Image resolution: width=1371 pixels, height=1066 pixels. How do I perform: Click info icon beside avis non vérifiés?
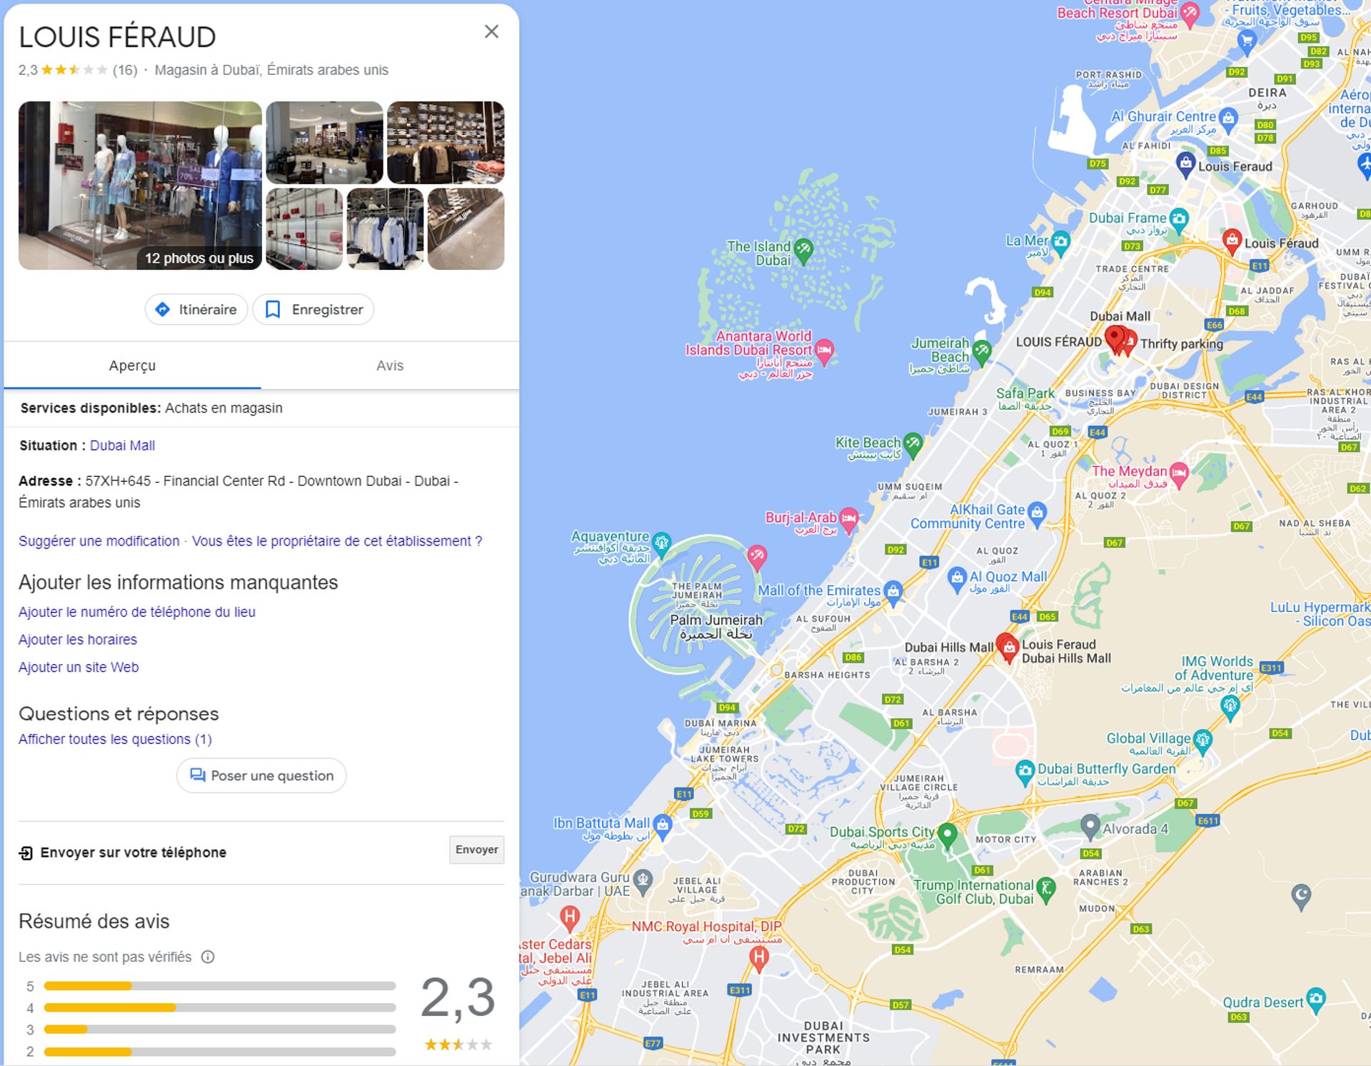coord(208,957)
